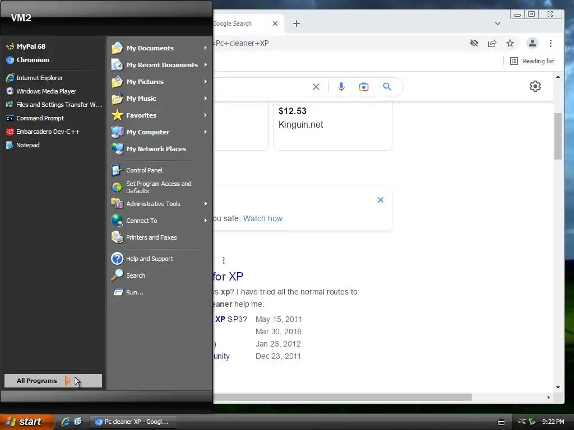Search by image with the camera icon
The height and width of the screenshot is (430, 574).
coord(363,87)
